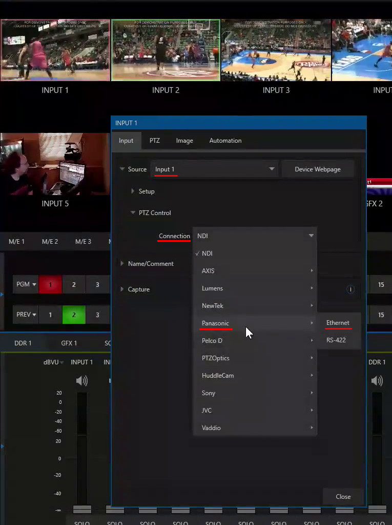Open the JVC submenu
Screen dimensions: 392x525
point(255,410)
